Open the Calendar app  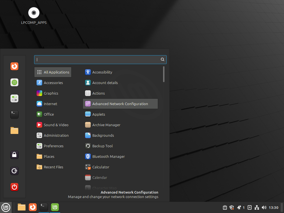[120, 178]
